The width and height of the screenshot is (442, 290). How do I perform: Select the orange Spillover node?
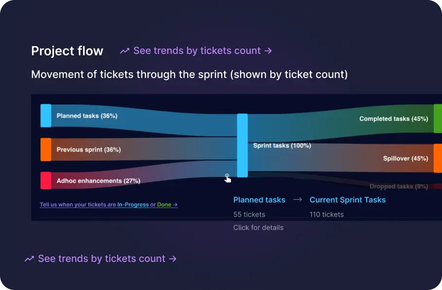(438, 158)
